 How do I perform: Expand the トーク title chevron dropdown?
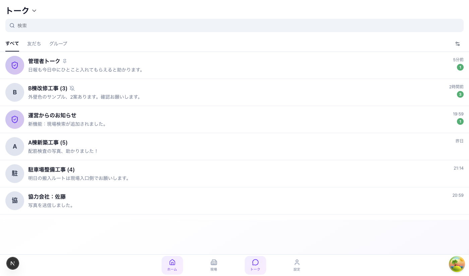tap(34, 11)
